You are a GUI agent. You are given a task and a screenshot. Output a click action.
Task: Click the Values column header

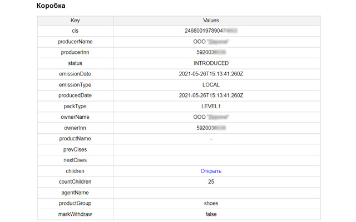[x=211, y=21]
